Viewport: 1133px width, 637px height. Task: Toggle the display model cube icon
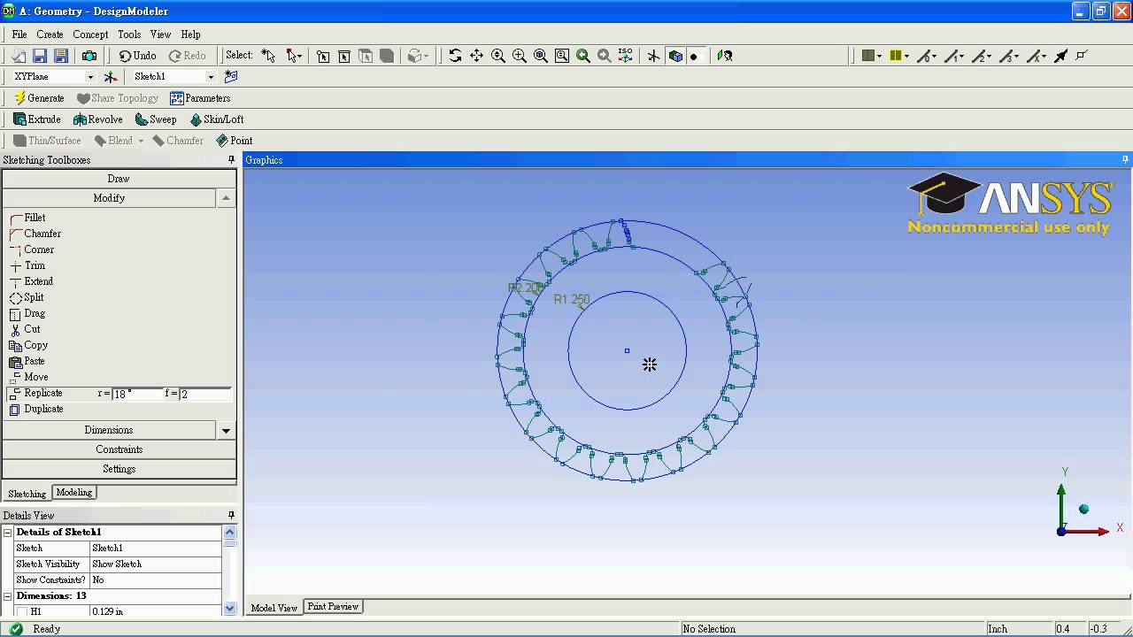point(675,56)
